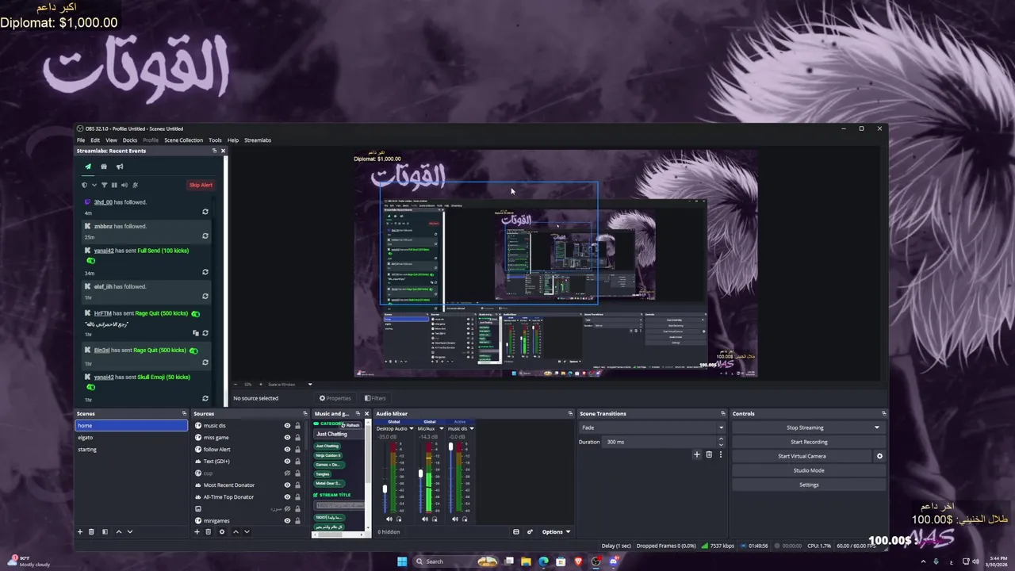The image size is (1015, 571).
Task: Open the event filter funnel icon
Action: (104, 185)
